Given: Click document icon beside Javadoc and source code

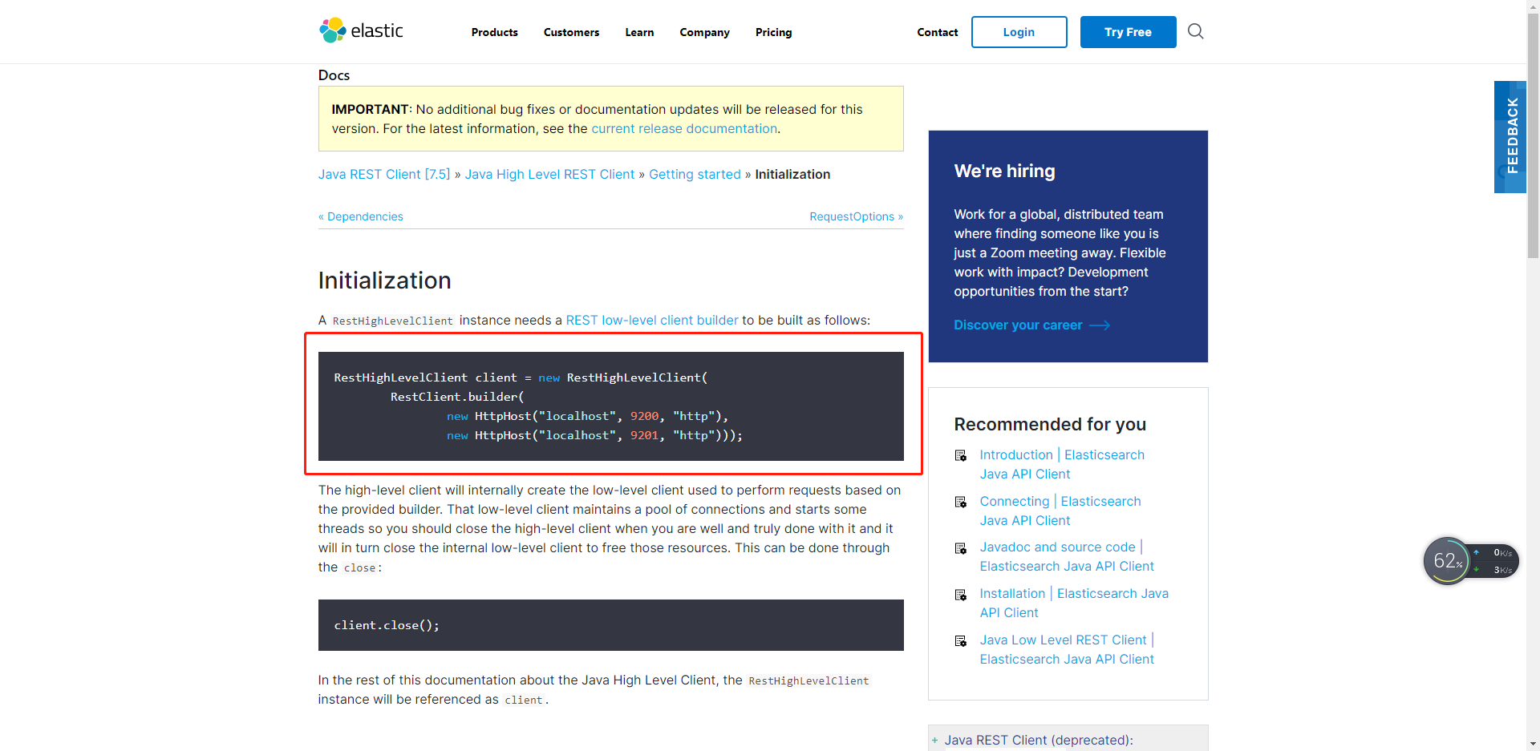Looking at the screenshot, I should tap(960, 548).
